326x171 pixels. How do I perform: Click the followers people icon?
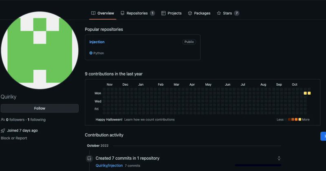(x=3, y=120)
